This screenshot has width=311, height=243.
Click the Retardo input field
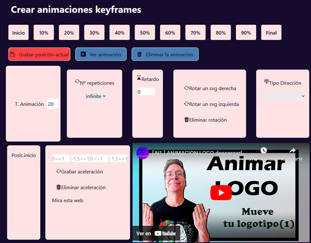click(146, 92)
